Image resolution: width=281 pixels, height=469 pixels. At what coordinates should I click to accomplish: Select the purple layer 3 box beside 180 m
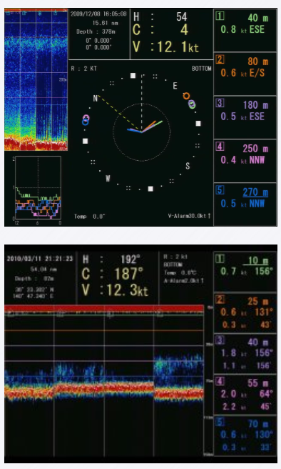click(220, 103)
